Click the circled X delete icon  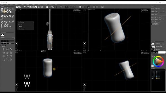tap(41, 7)
